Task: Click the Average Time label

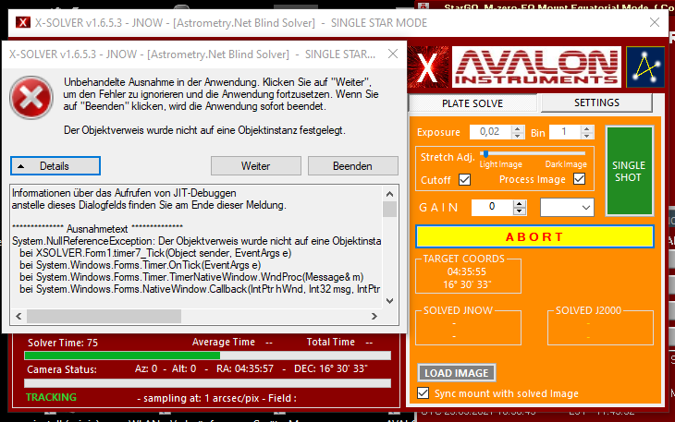Action: pyautogui.click(x=224, y=342)
